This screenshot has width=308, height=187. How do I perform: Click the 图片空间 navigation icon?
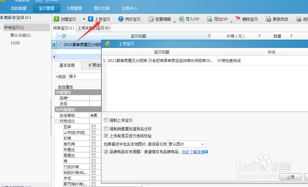102,8
